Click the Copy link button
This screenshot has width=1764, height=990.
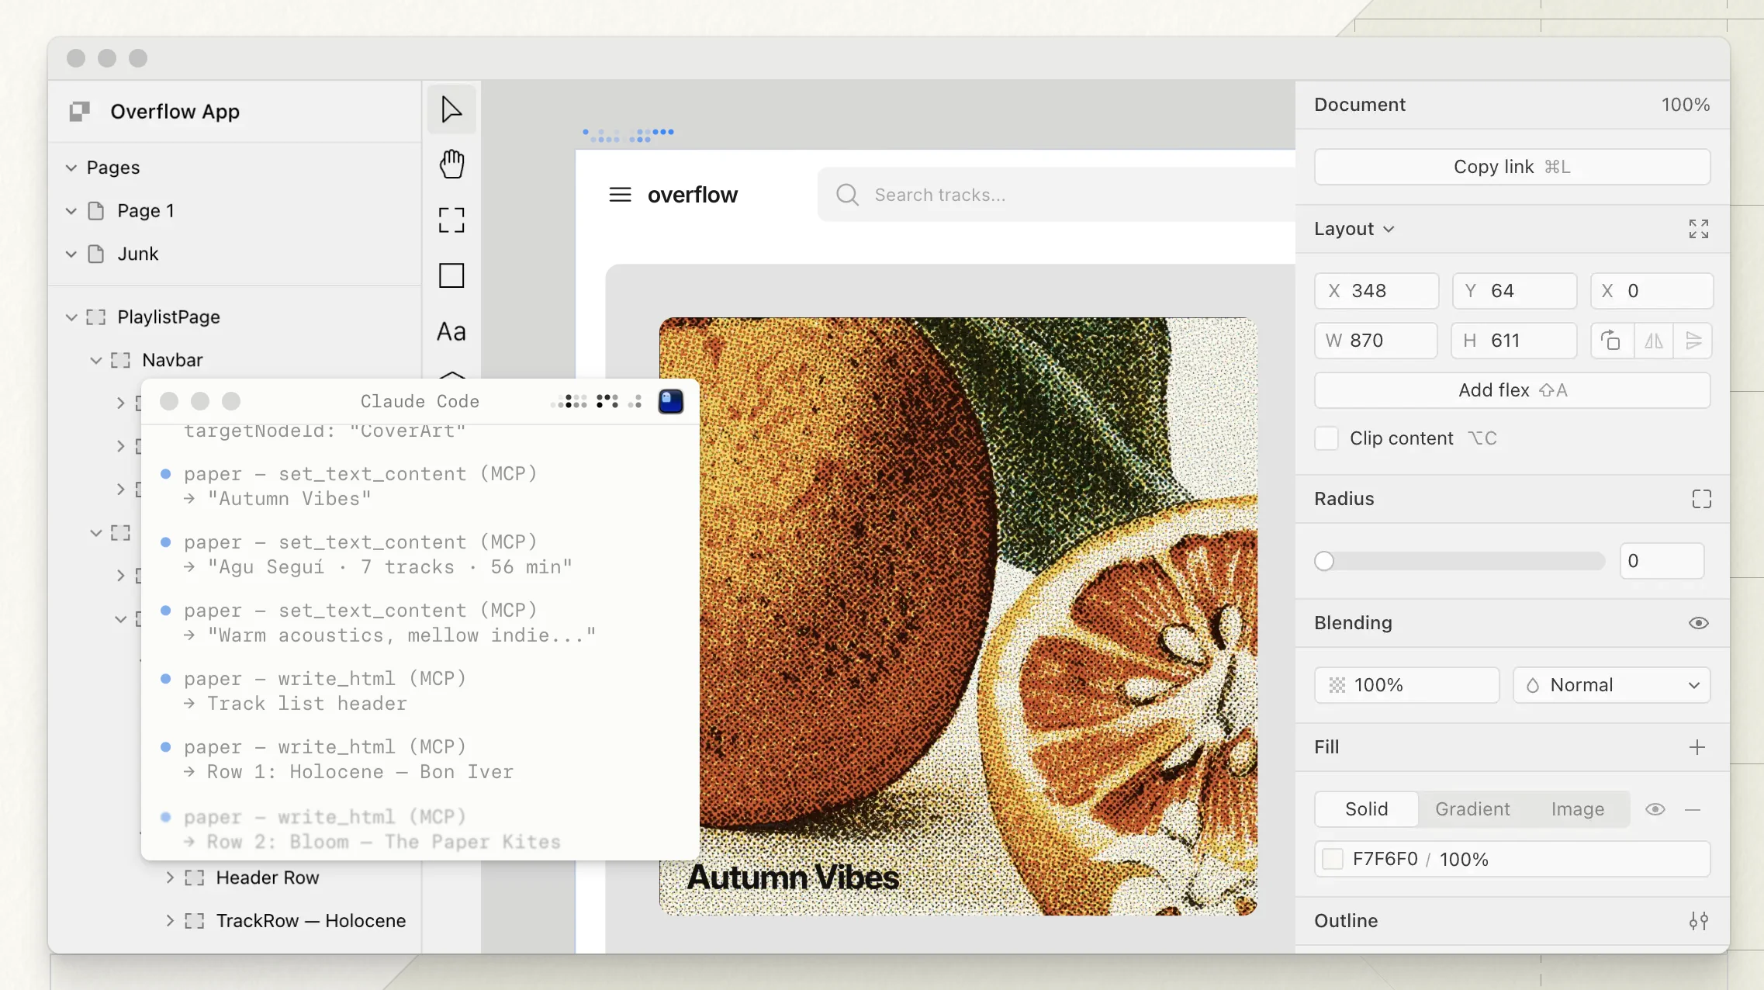1512,167
